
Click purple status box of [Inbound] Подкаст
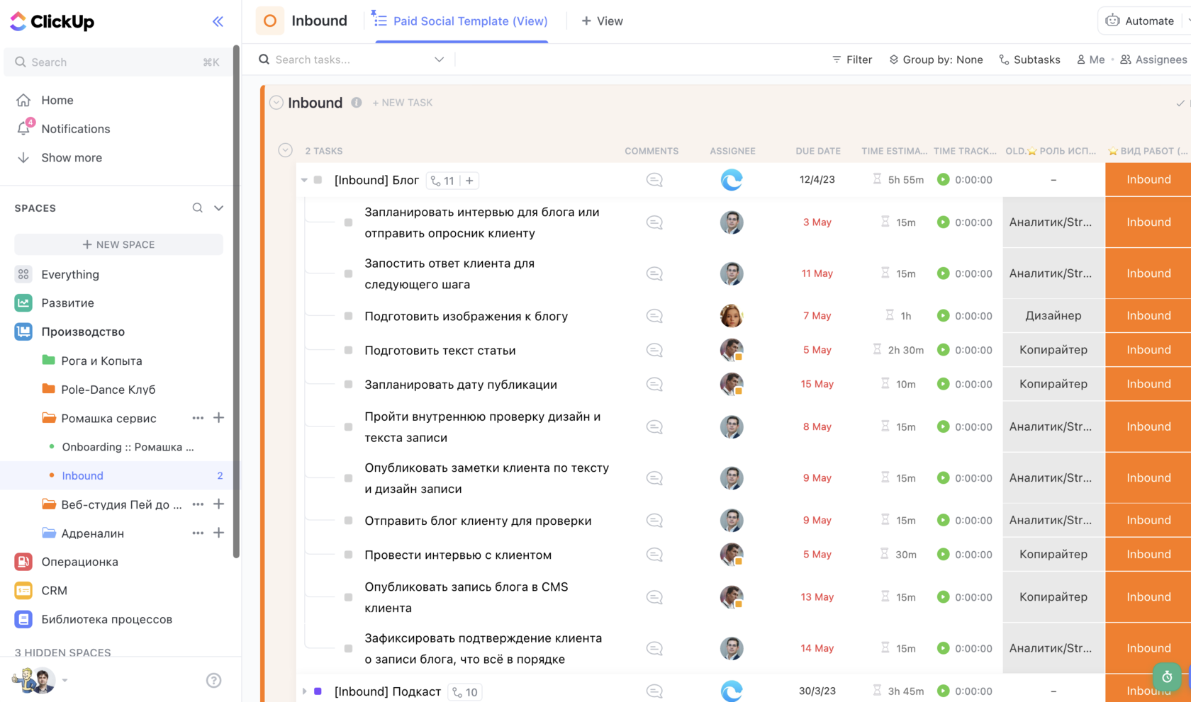point(318,691)
